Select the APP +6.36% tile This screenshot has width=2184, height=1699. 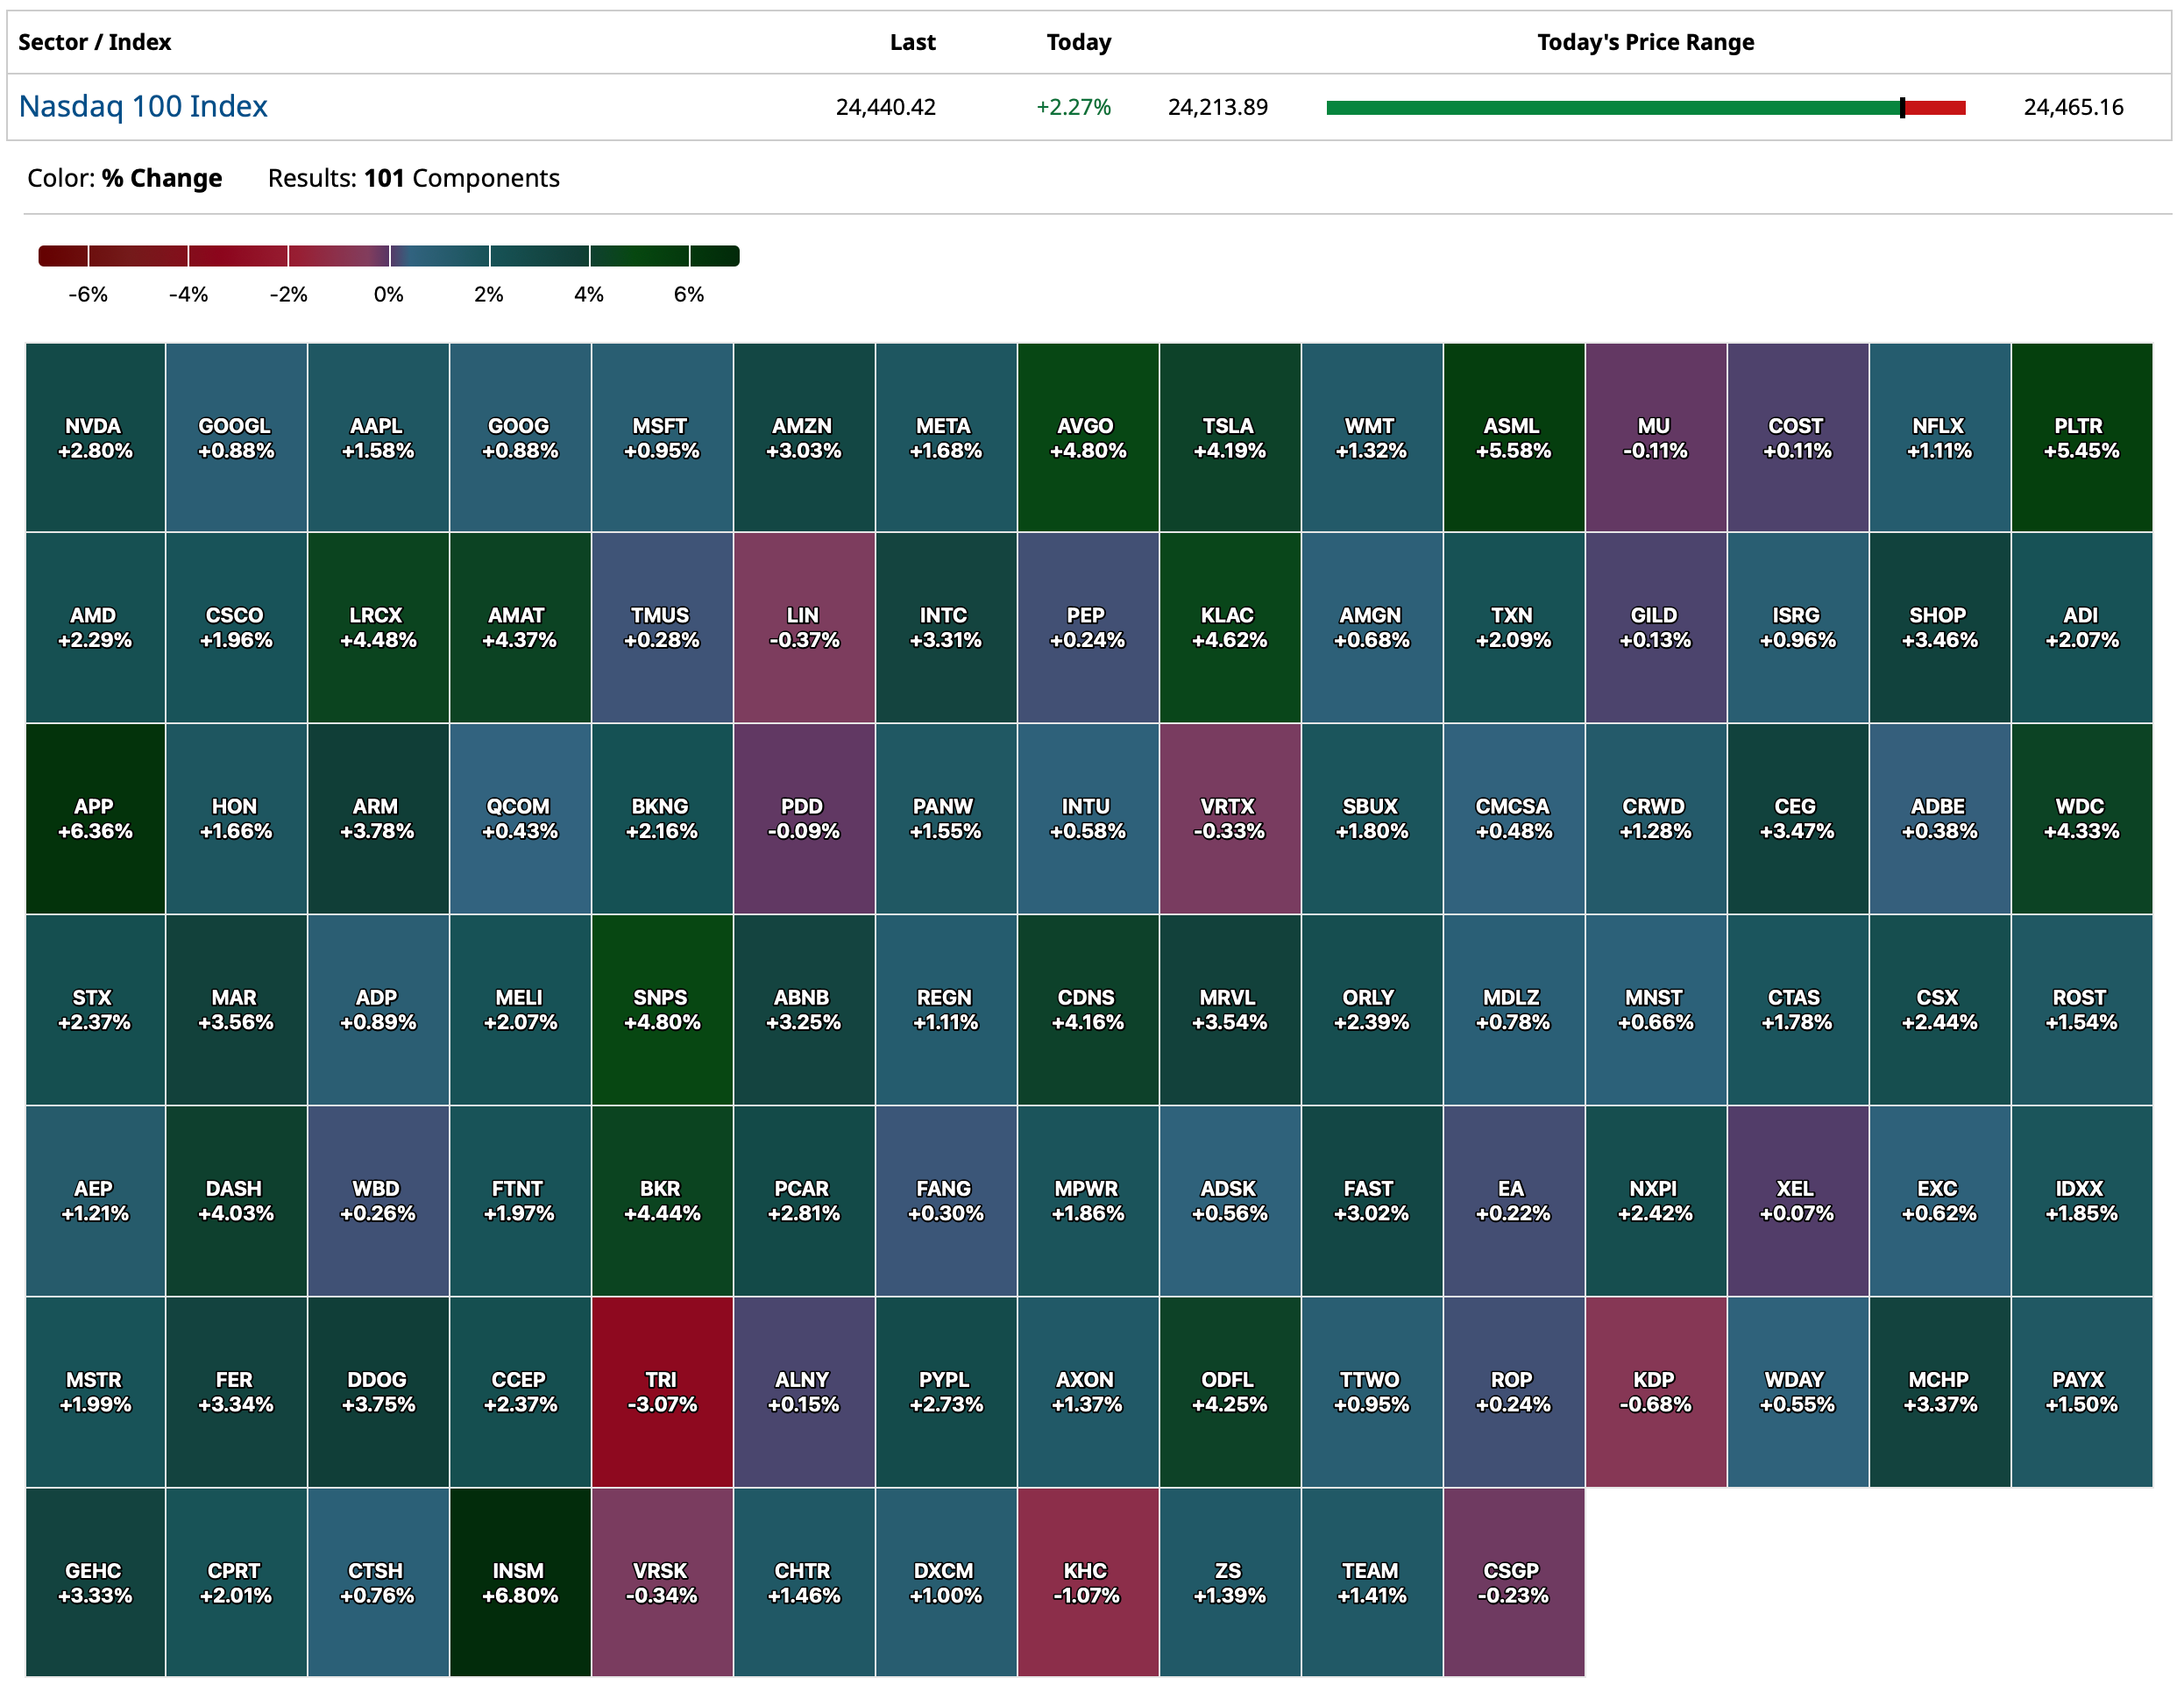(x=95, y=817)
